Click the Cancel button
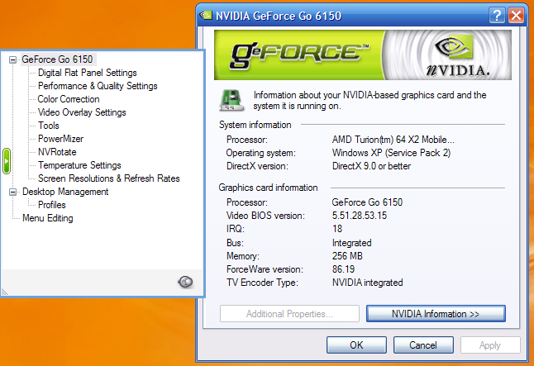The image size is (534, 366). (423, 345)
